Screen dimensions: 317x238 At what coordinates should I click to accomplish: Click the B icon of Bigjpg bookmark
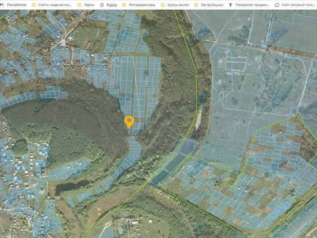[x=102, y=5]
